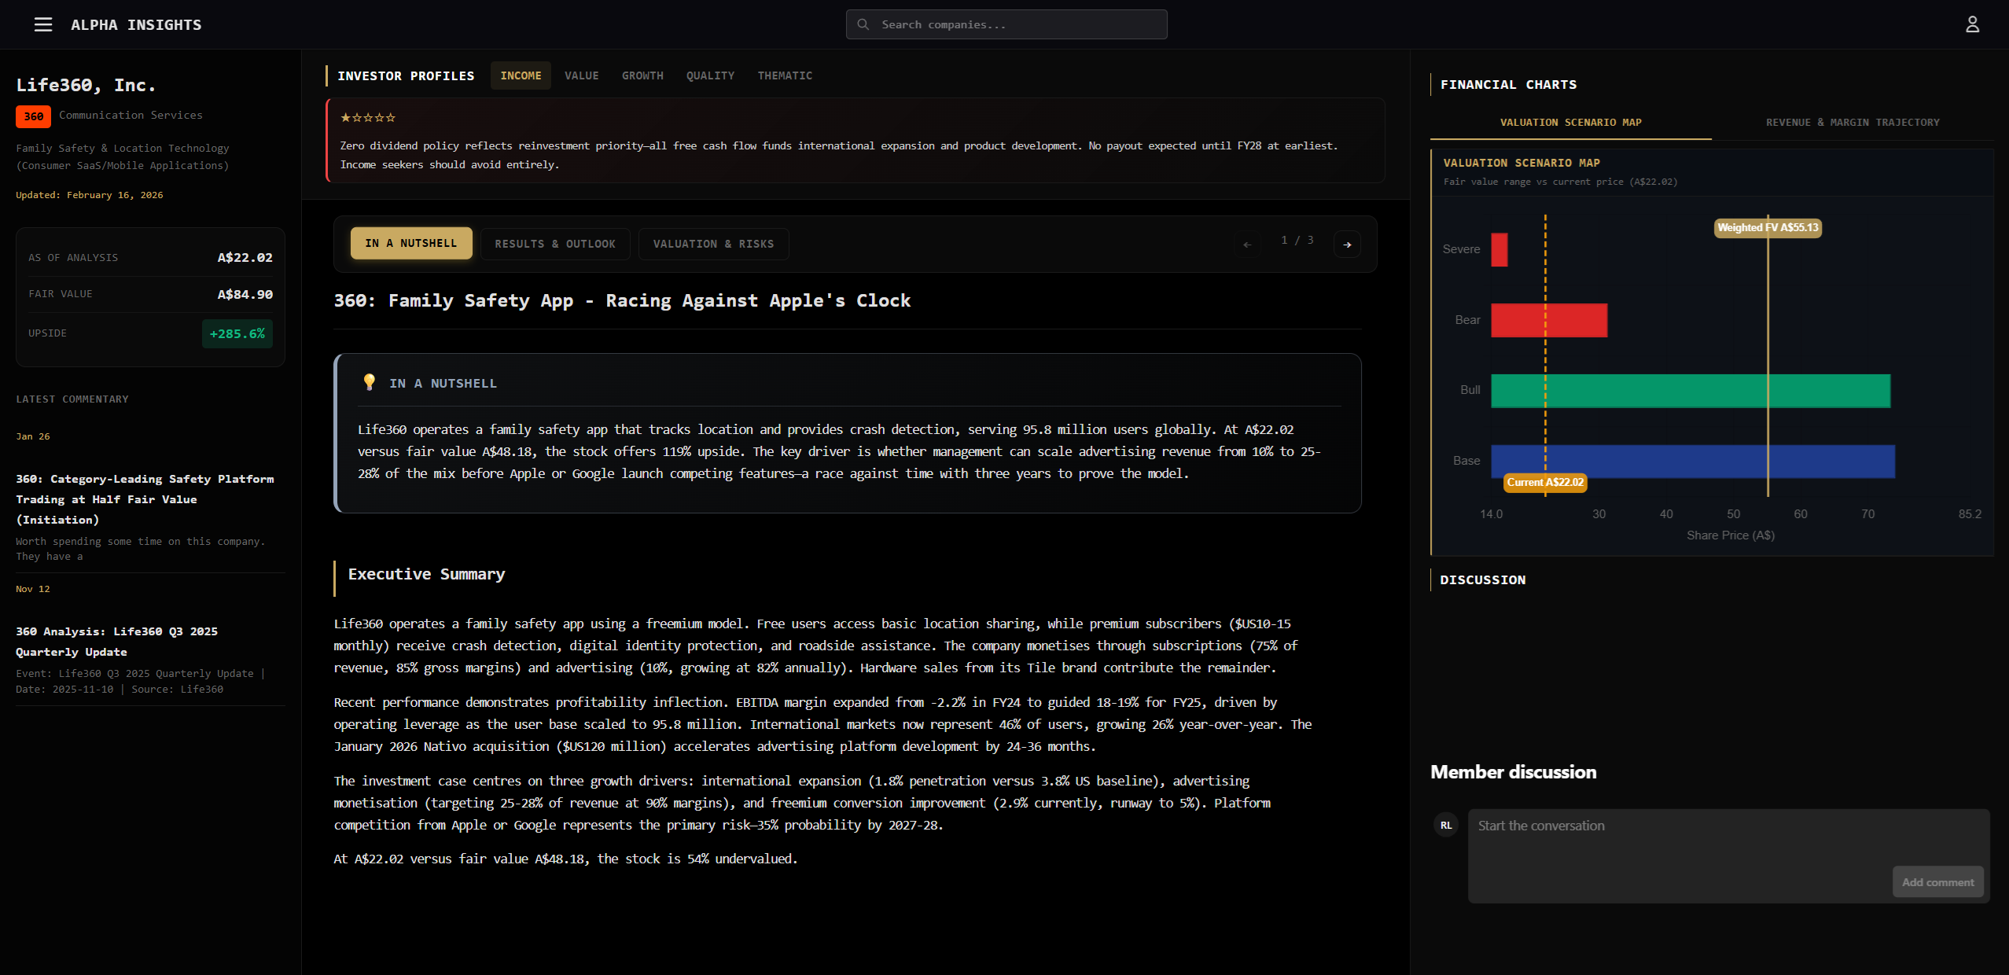Select the VALUATION SCENARIO MAP tab
2009x975 pixels.
coord(1569,122)
